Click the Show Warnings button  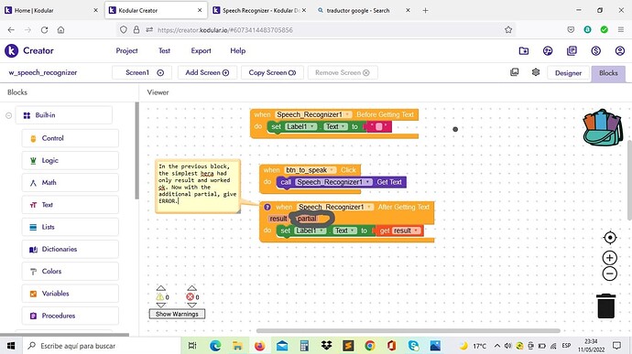[177, 314]
